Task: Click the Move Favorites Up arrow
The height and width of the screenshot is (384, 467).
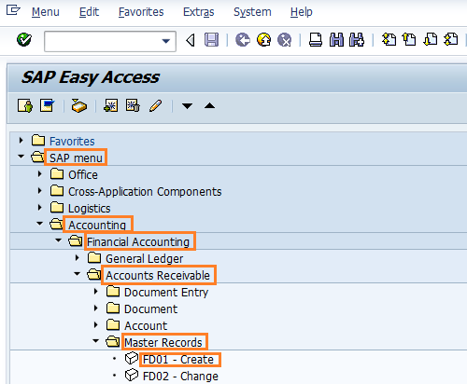Action: click(x=209, y=106)
